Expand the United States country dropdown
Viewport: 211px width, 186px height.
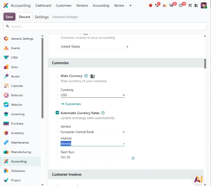pos(94,46)
